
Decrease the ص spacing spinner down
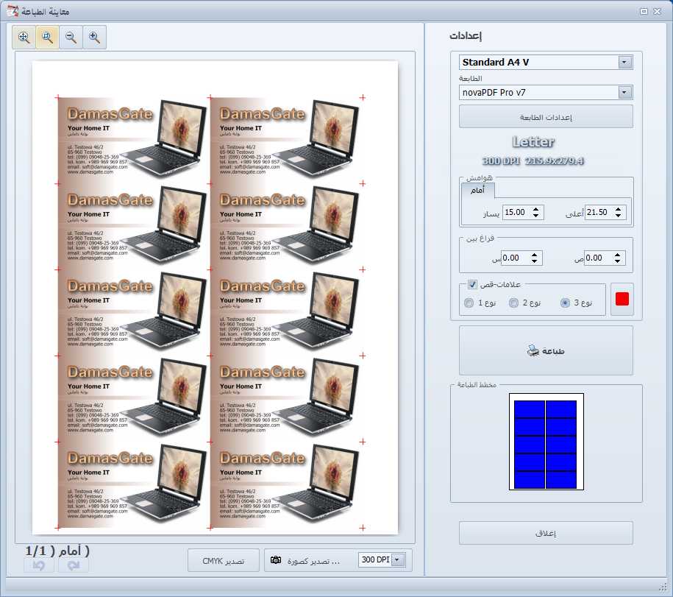click(617, 261)
